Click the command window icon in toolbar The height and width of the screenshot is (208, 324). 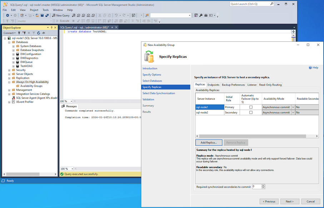[211, 15]
